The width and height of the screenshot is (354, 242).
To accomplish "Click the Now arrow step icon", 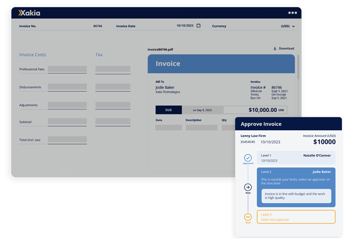I will (248, 187).
